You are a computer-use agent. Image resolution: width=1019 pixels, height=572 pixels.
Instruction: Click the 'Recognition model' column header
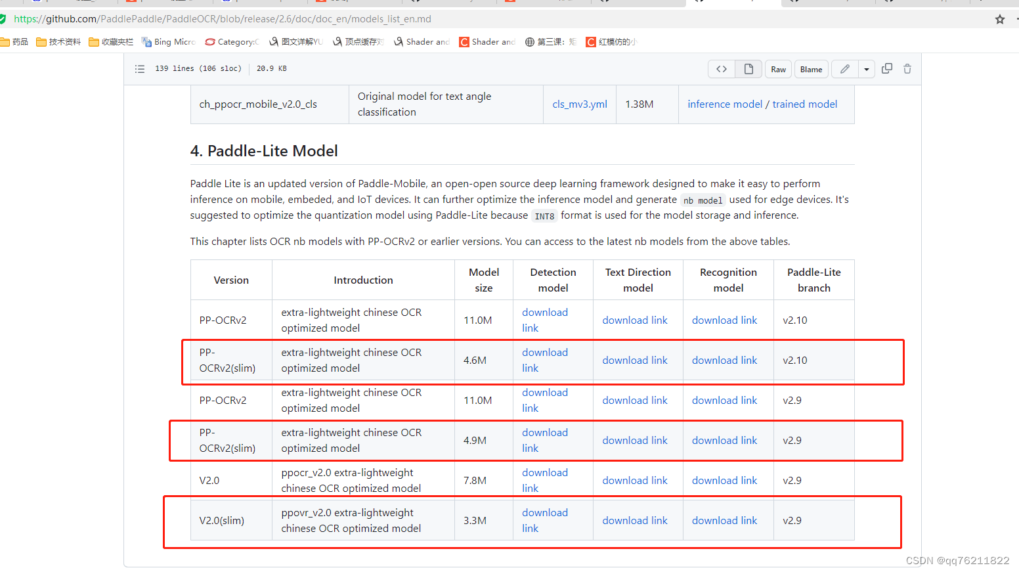click(728, 280)
